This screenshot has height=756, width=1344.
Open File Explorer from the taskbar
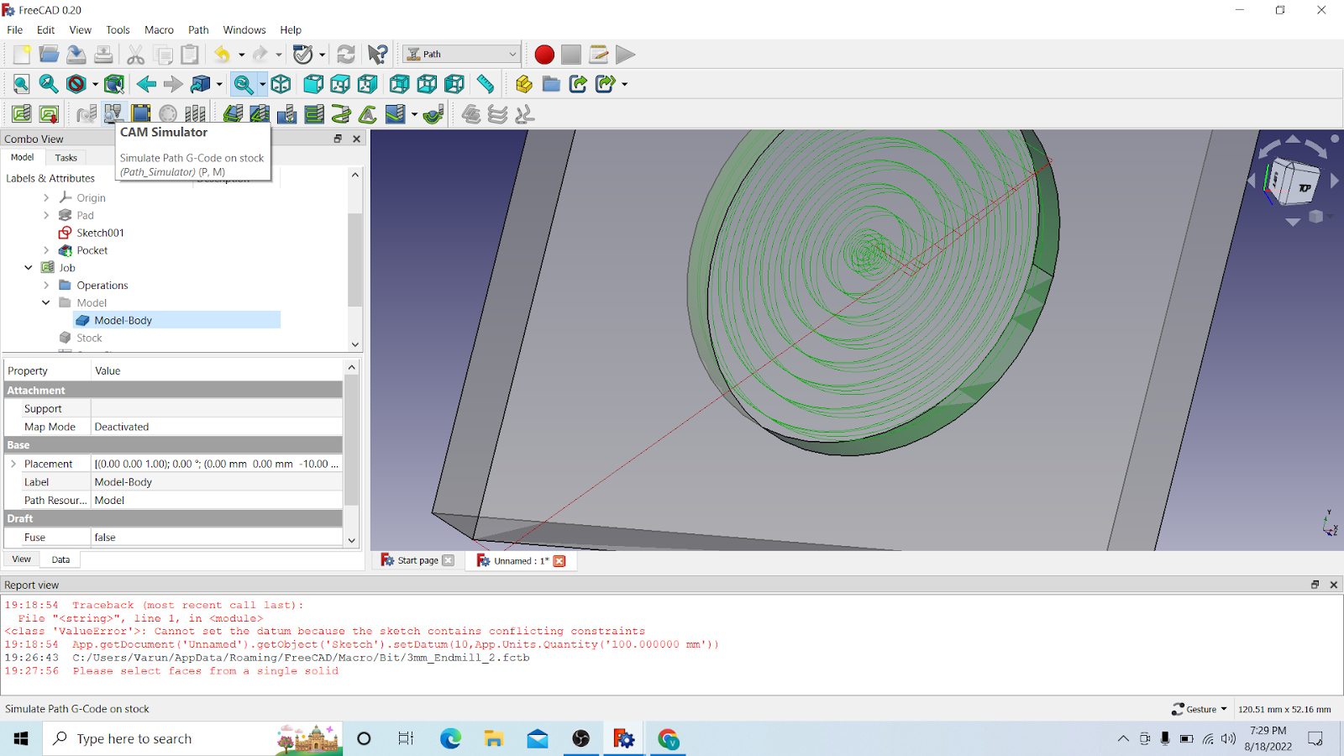494,738
